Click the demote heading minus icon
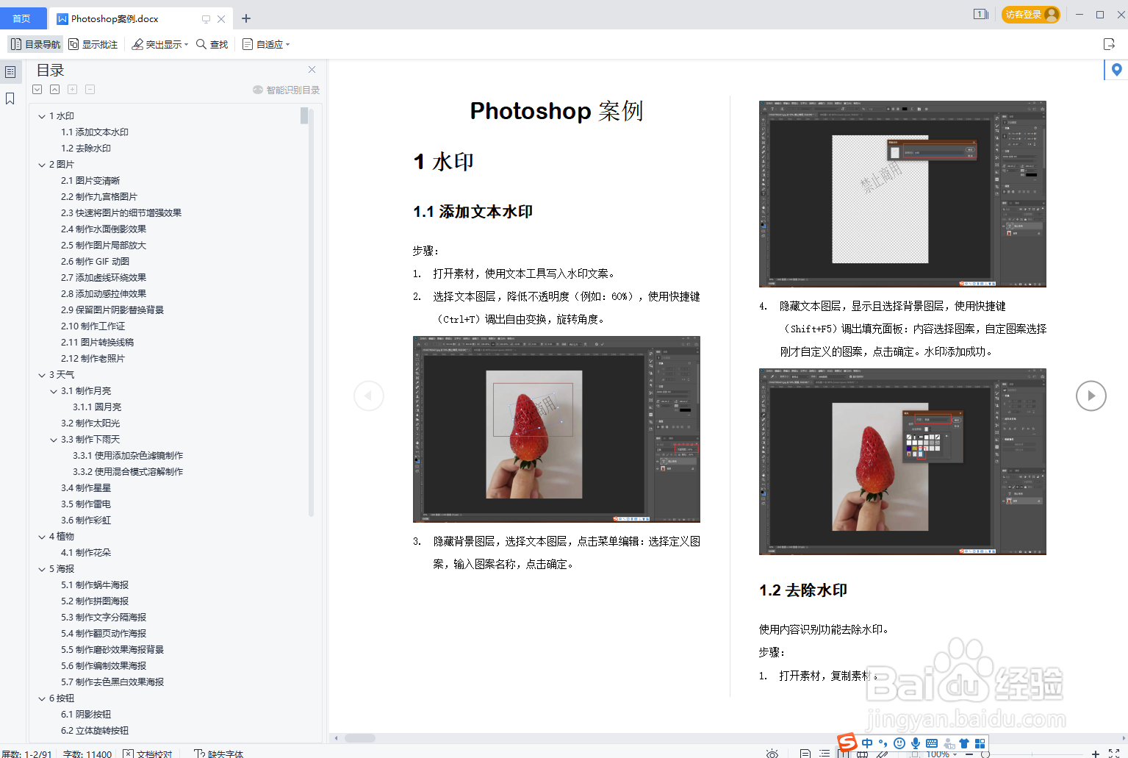 90,90
